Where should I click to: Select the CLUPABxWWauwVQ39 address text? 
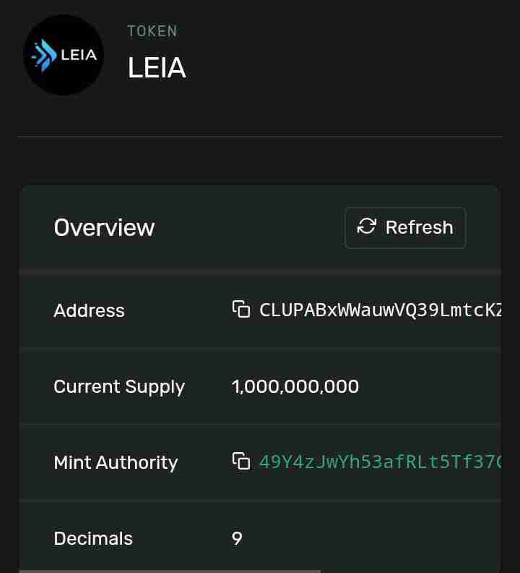[x=378, y=310]
